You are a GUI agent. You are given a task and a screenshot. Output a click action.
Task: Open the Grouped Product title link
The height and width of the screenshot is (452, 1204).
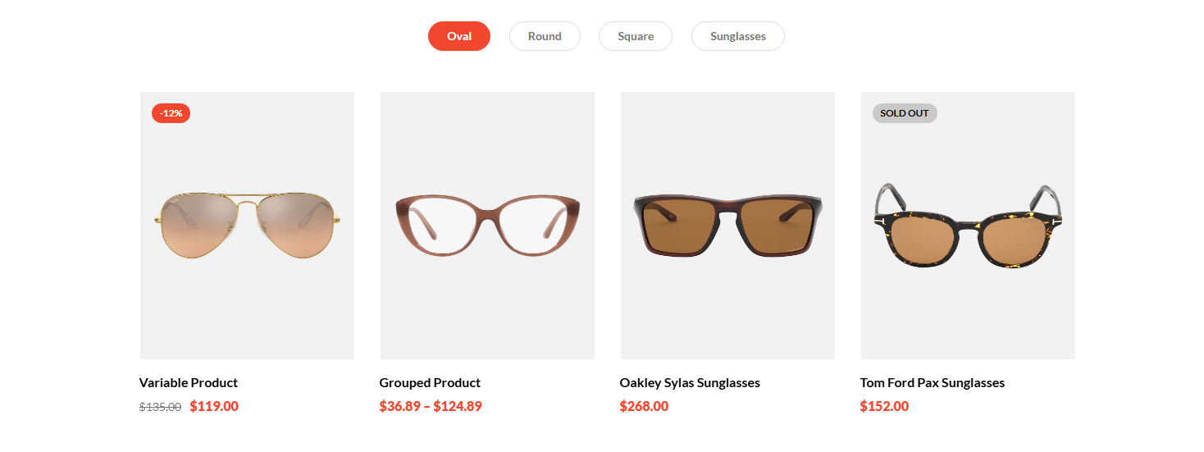click(x=430, y=382)
